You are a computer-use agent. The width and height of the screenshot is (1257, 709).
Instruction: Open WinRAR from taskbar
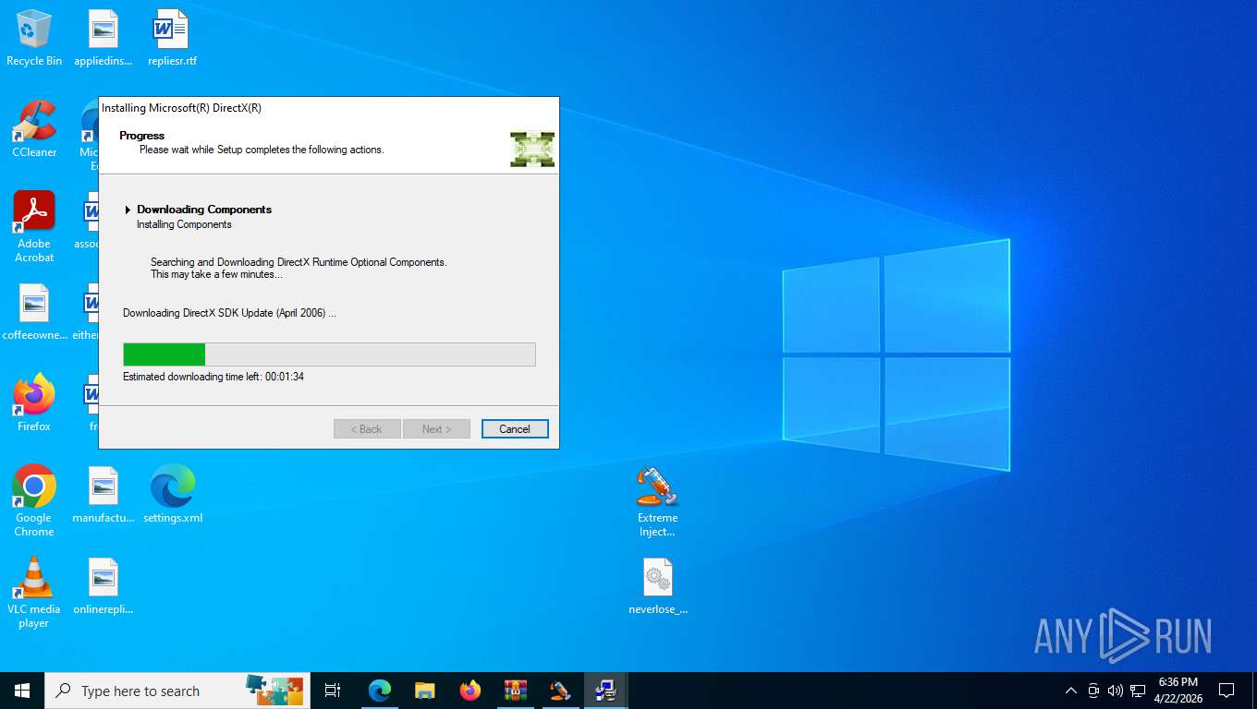[x=515, y=691]
